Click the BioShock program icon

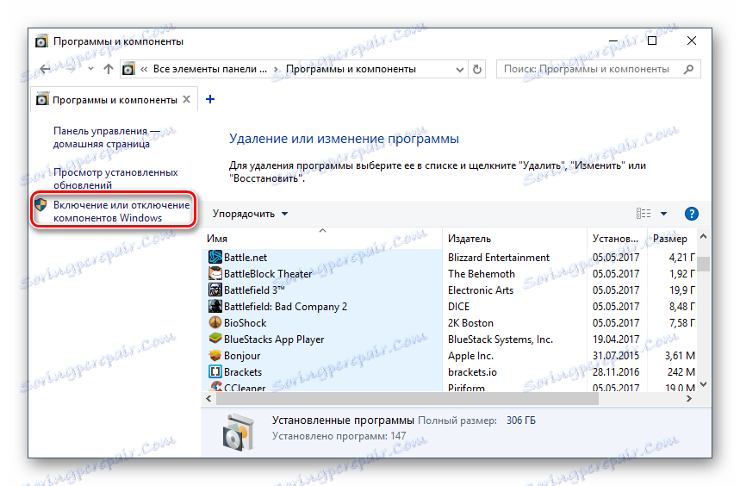click(x=215, y=323)
